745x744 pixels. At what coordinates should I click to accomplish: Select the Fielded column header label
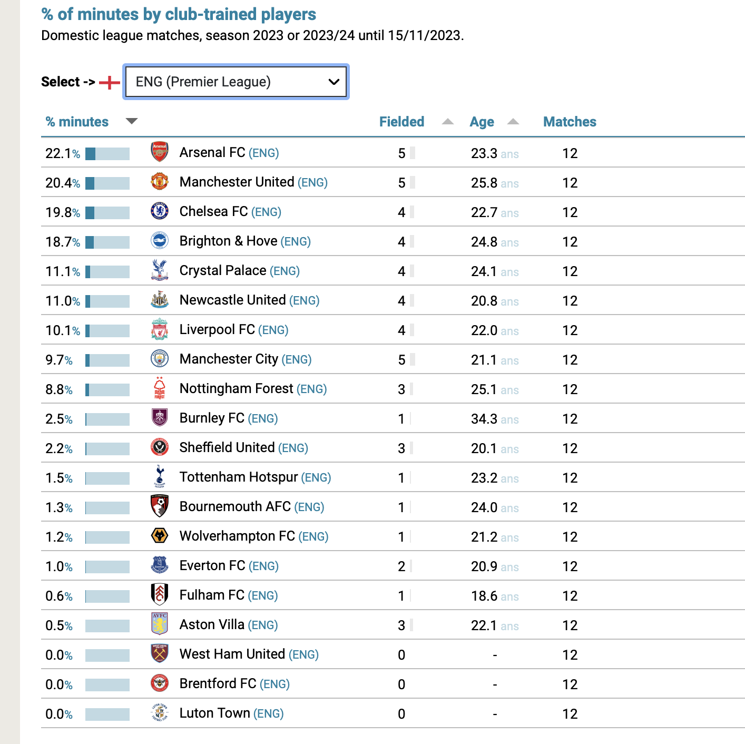click(401, 122)
